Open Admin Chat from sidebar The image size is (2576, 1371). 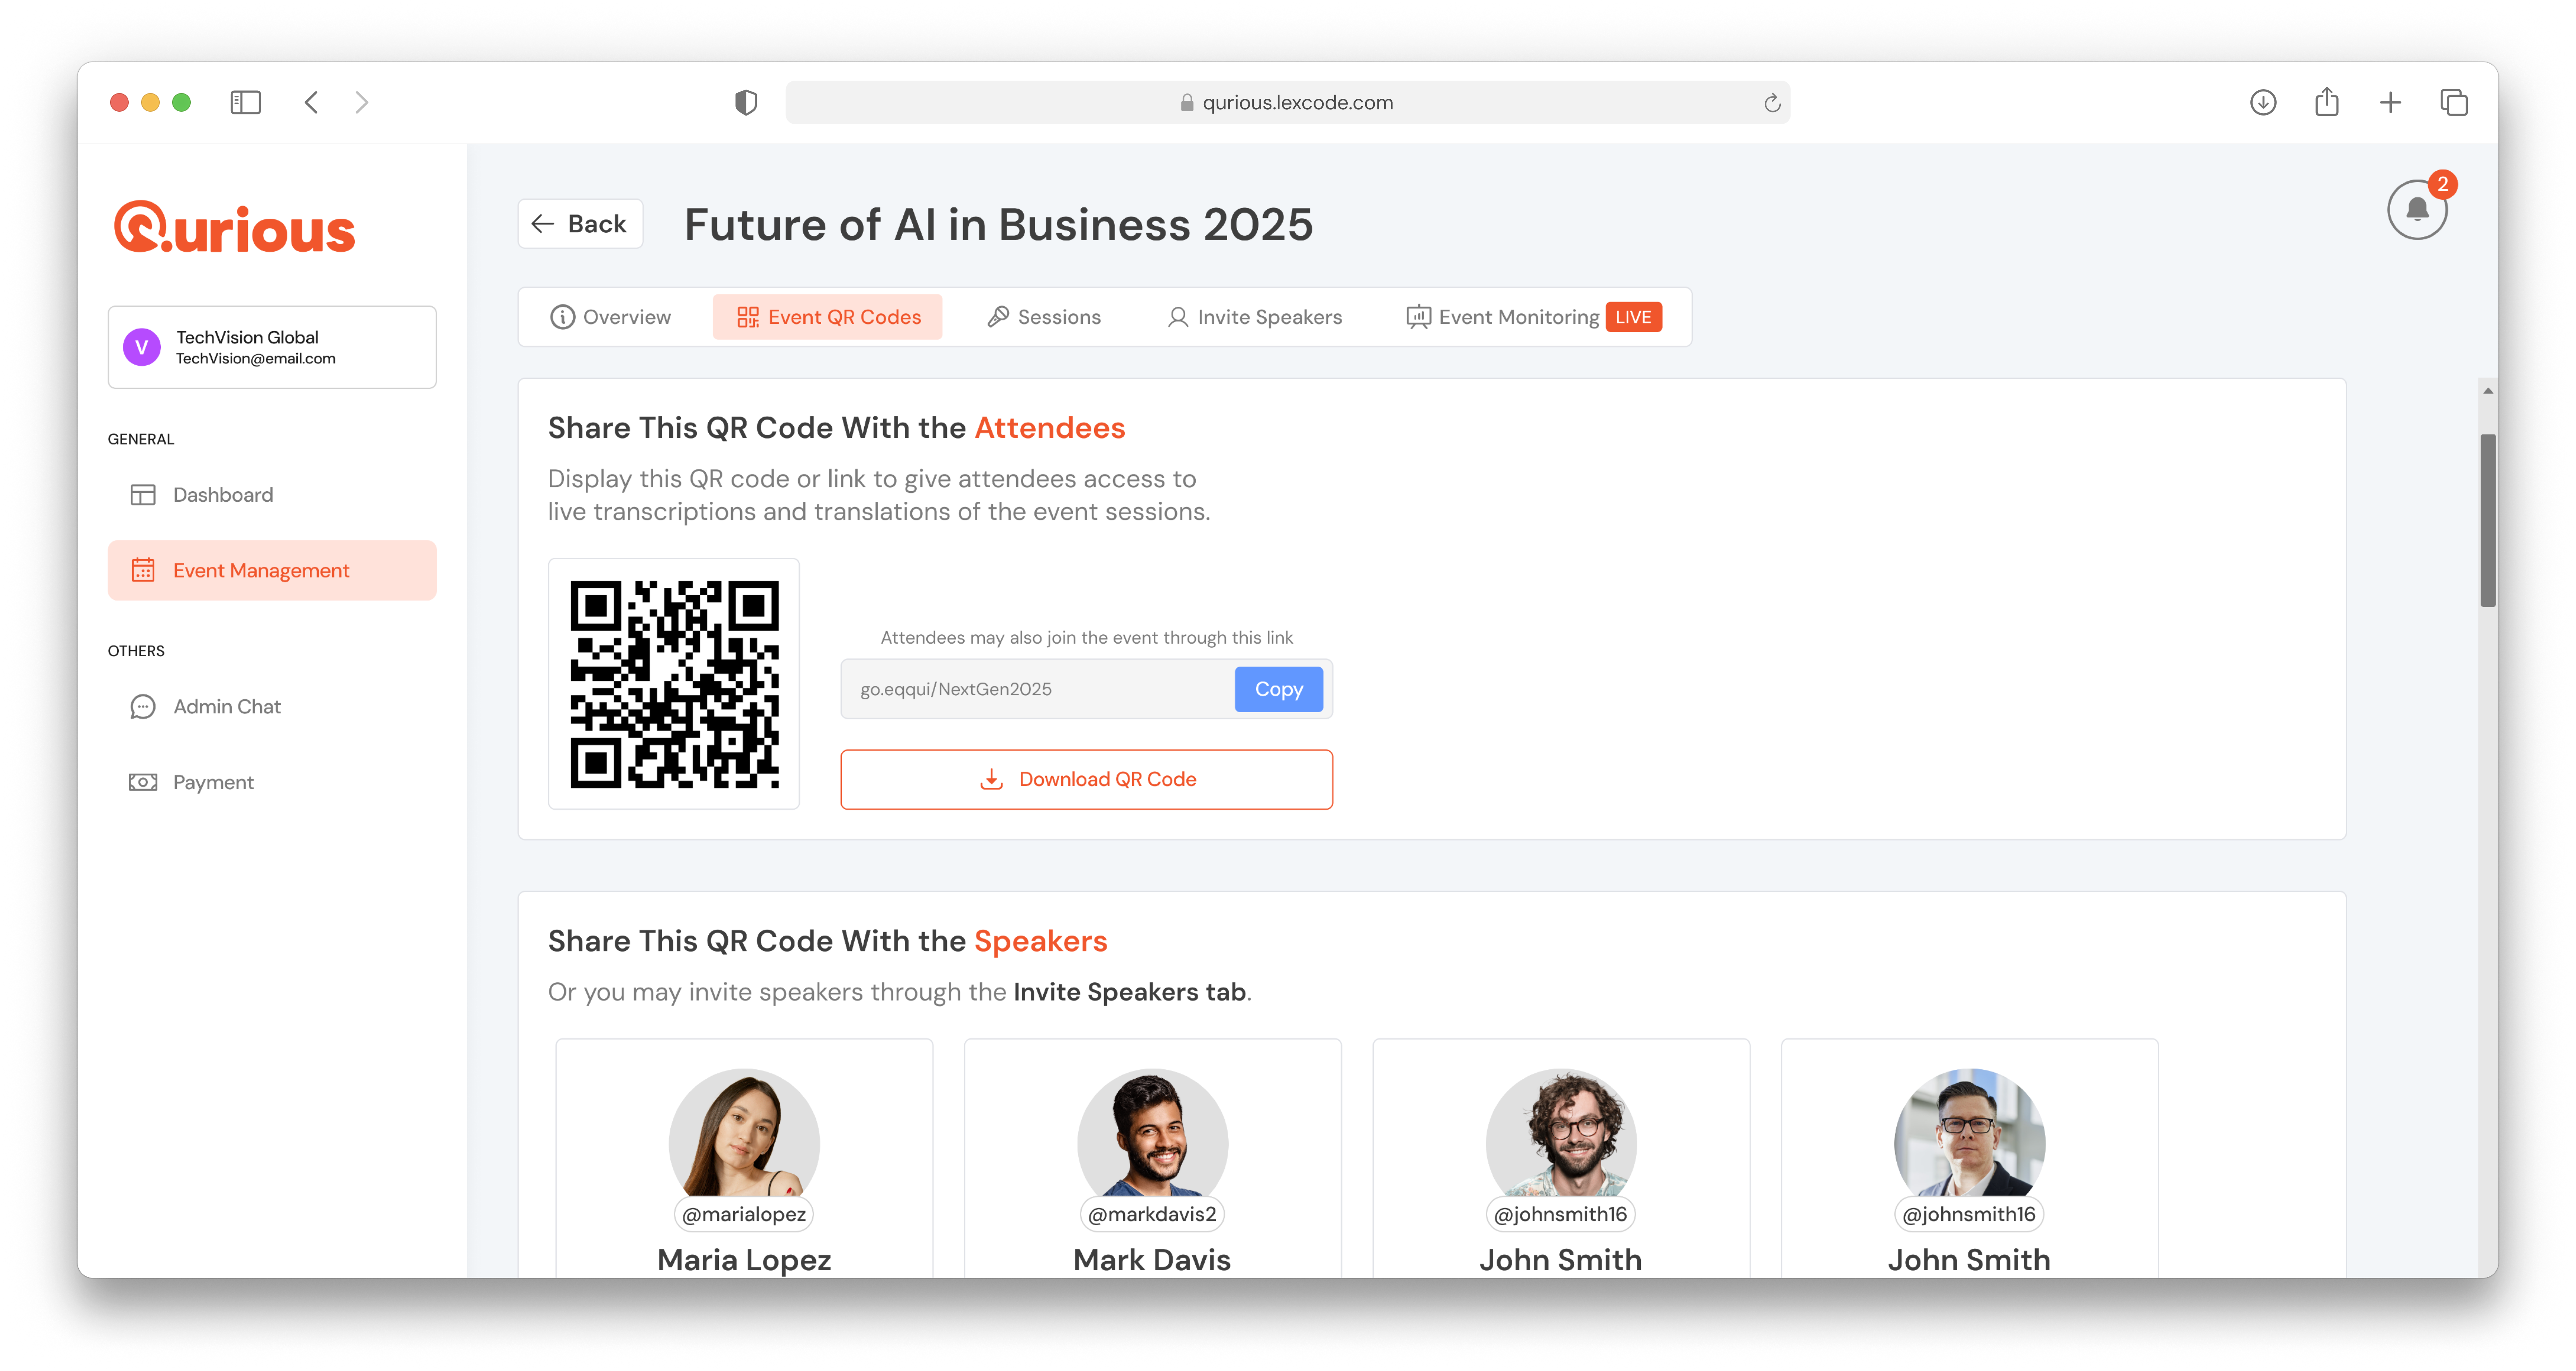tap(272, 706)
